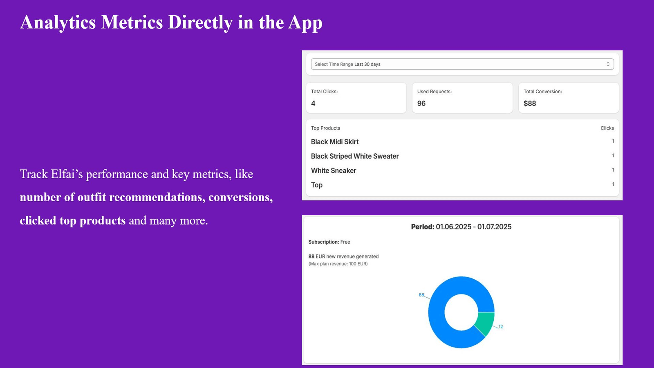The width and height of the screenshot is (654, 368).
Task: Click the green donut chart segment
Action: [485, 323]
